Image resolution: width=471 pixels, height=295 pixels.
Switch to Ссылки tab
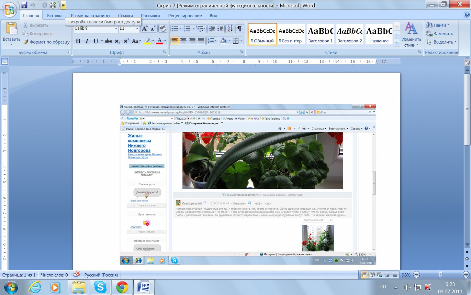tap(125, 16)
